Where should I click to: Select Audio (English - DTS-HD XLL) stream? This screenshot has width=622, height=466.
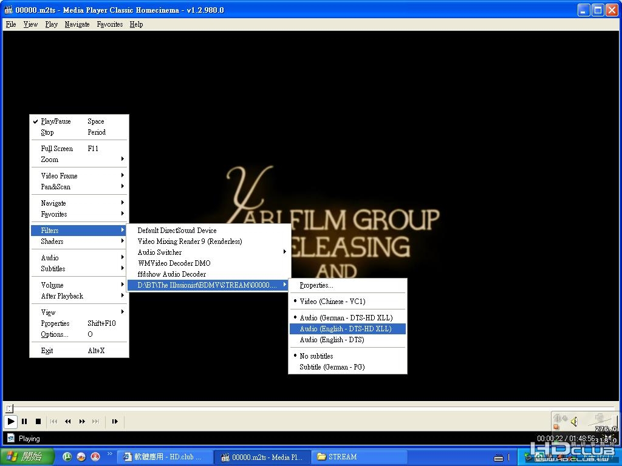tap(347, 329)
